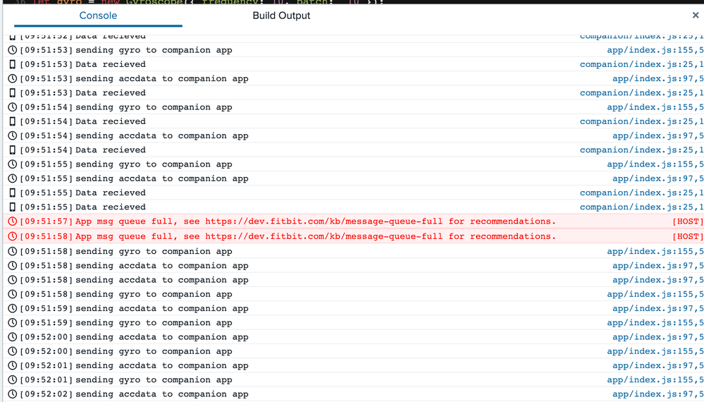
Task: Click clock icon beside 09:51:54 sending accdata
Action: [12, 135]
